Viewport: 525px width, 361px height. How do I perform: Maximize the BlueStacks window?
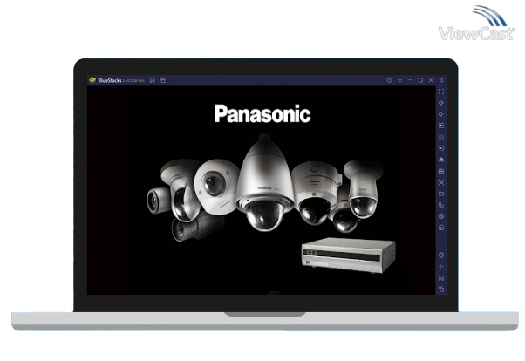coord(420,80)
